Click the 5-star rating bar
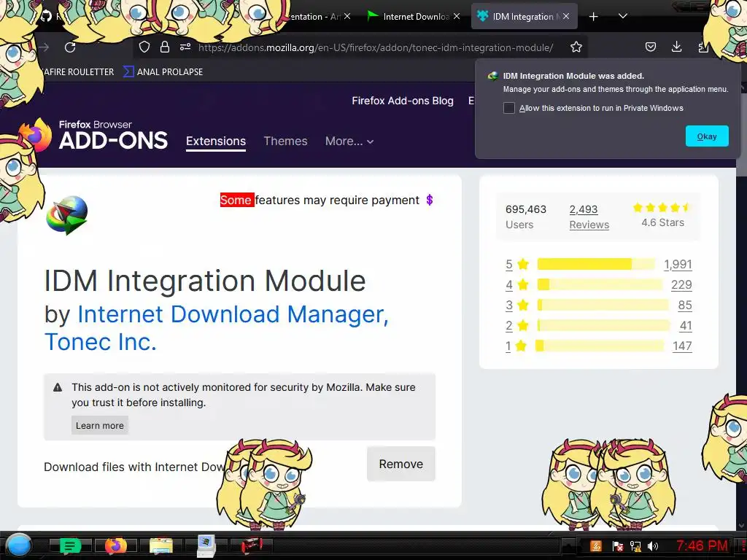This screenshot has height=560, width=747. click(597, 264)
